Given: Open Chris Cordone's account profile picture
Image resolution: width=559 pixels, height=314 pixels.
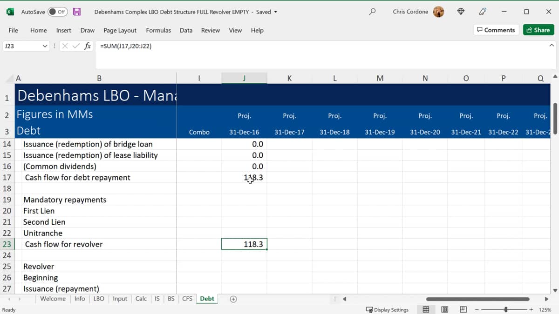Looking at the screenshot, I should (x=438, y=12).
